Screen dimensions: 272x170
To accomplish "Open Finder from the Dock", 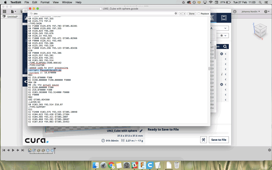I will 96,165.
